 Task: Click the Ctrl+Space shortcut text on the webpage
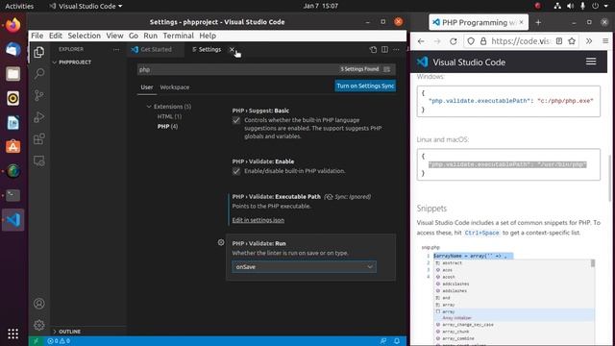[x=481, y=233]
